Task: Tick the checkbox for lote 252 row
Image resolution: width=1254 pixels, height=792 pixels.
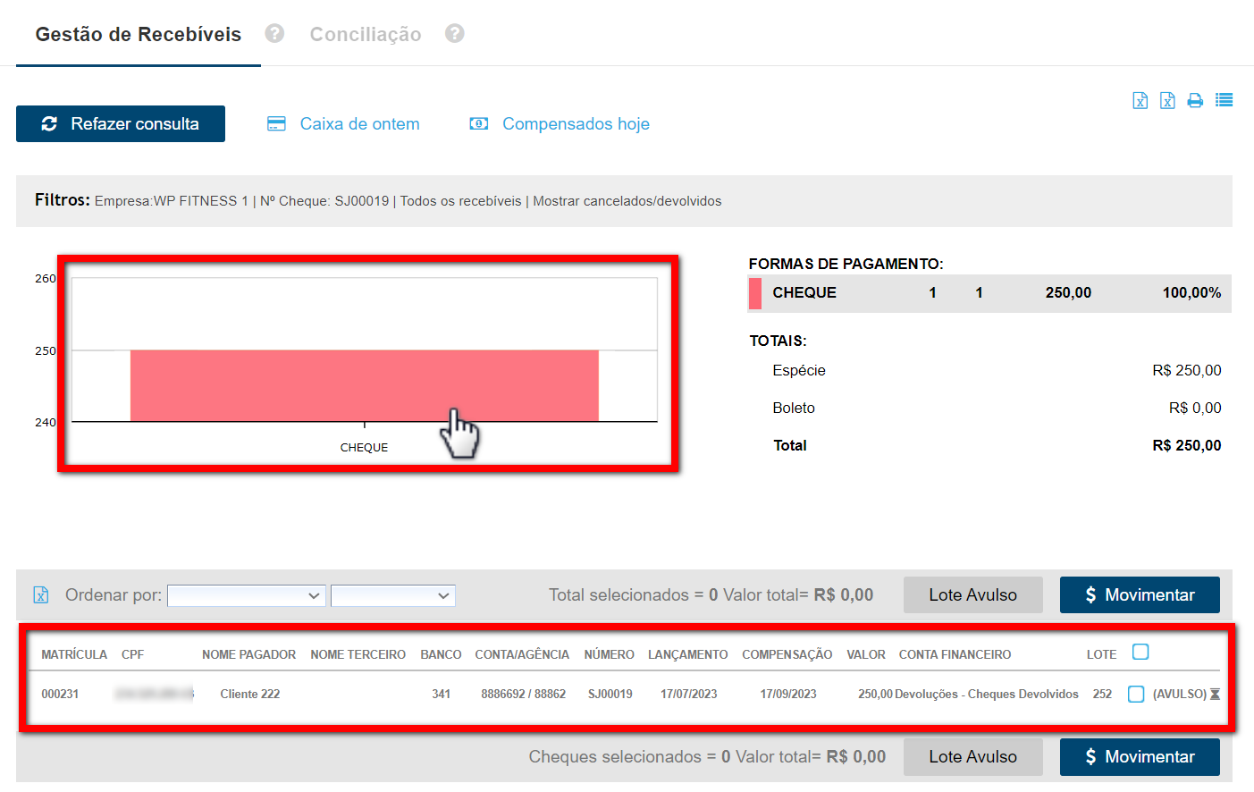Action: 1136,695
